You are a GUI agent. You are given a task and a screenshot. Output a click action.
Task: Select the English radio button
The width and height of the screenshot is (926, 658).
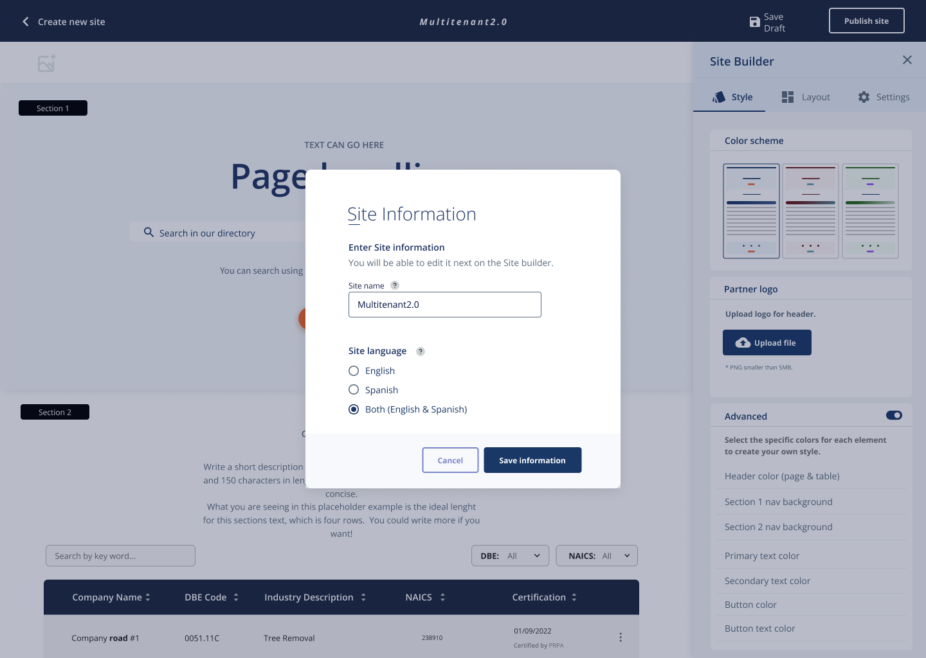pos(354,370)
